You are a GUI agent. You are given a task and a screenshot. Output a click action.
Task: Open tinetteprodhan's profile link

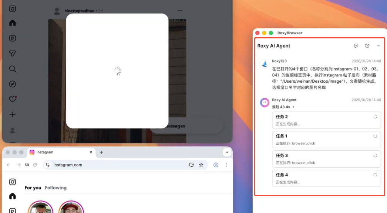(79, 11)
